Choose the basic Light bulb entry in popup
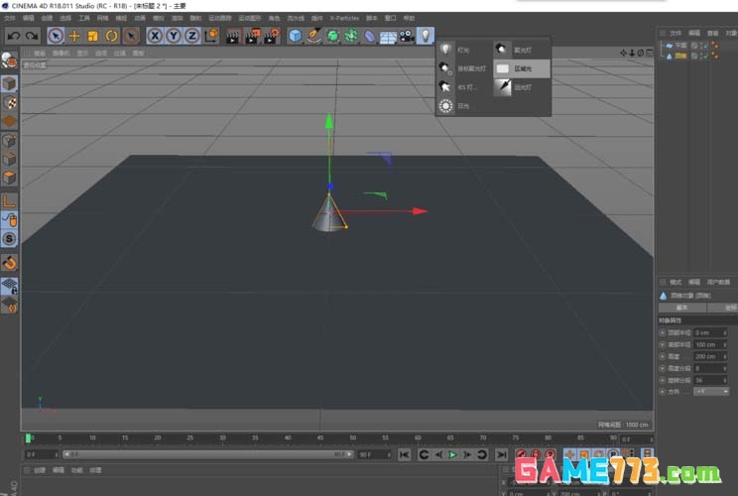The width and height of the screenshot is (738, 496). 464,50
